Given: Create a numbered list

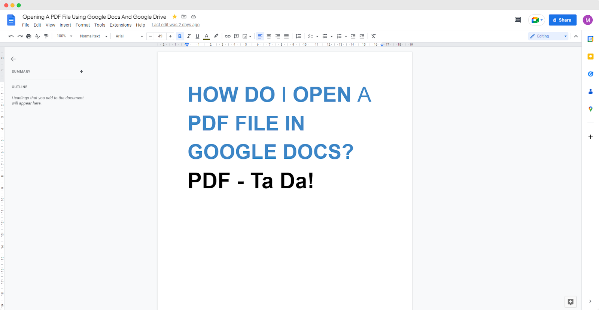Looking at the screenshot, I should point(339,36).
